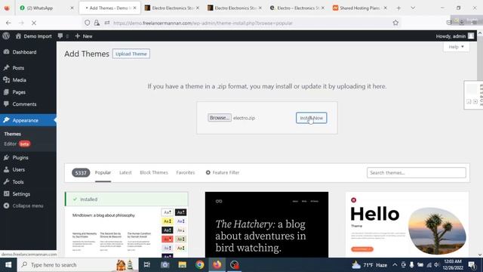Screen dimensions: 483x272
Task: Click the browser Forward arrow
Action: (x=21, y=23)
